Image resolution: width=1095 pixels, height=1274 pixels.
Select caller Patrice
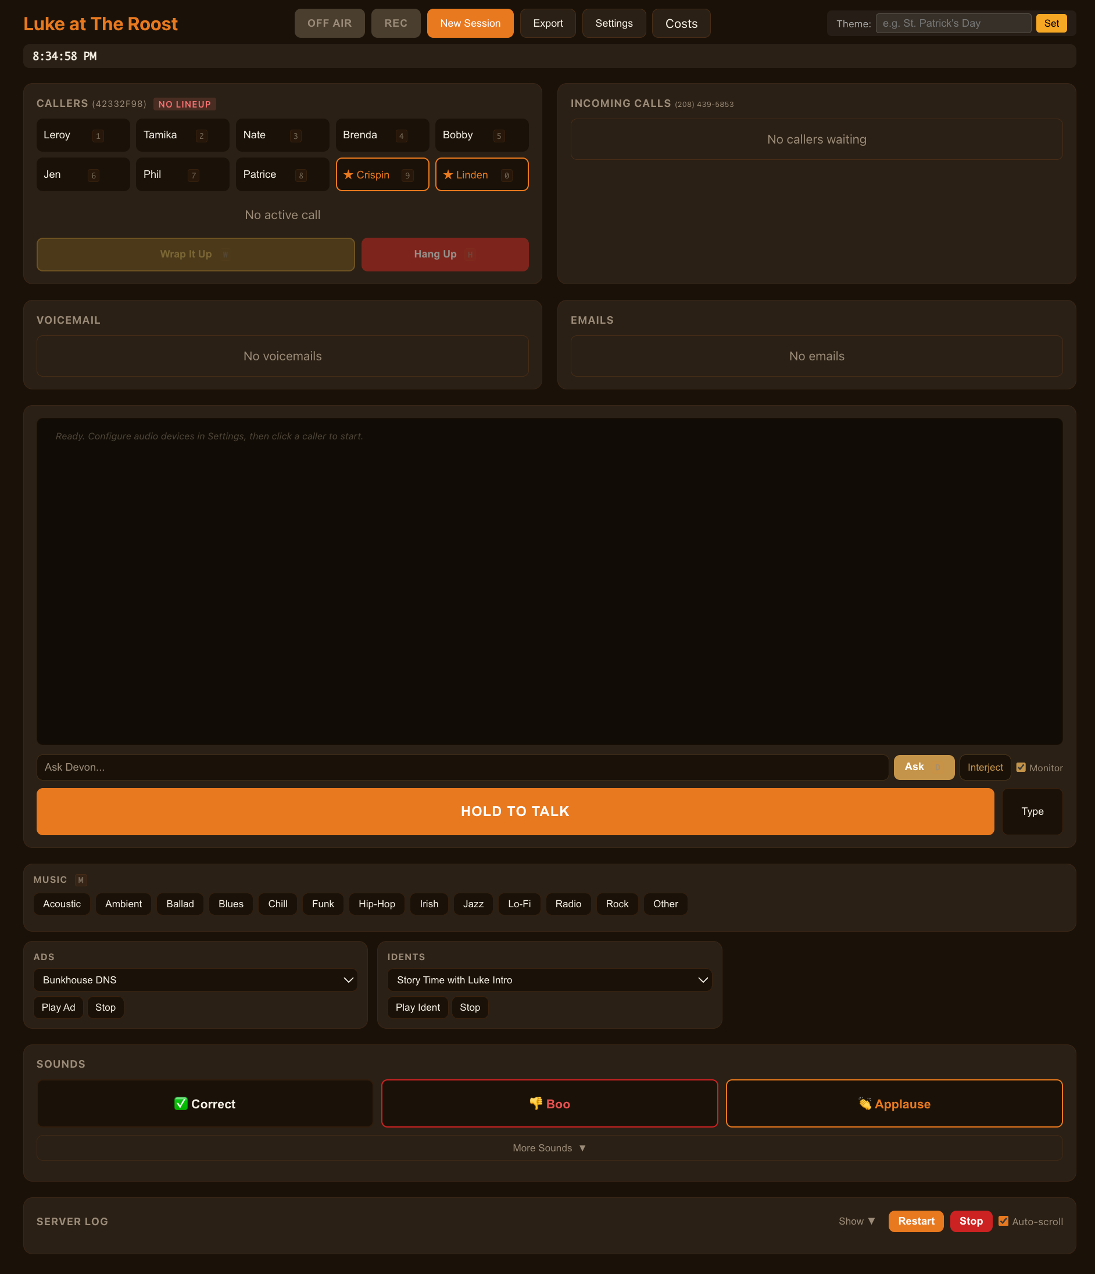[282, 174]
